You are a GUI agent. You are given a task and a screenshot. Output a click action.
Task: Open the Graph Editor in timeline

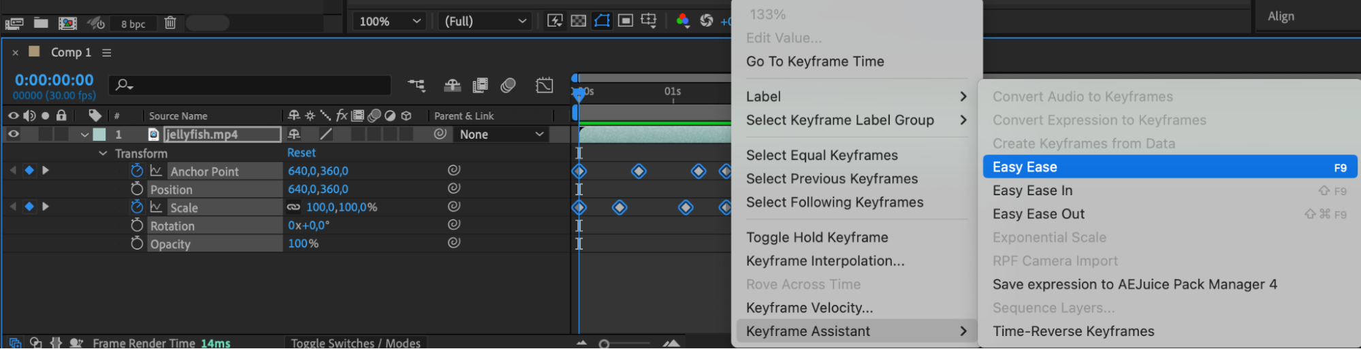coord(545,85)
